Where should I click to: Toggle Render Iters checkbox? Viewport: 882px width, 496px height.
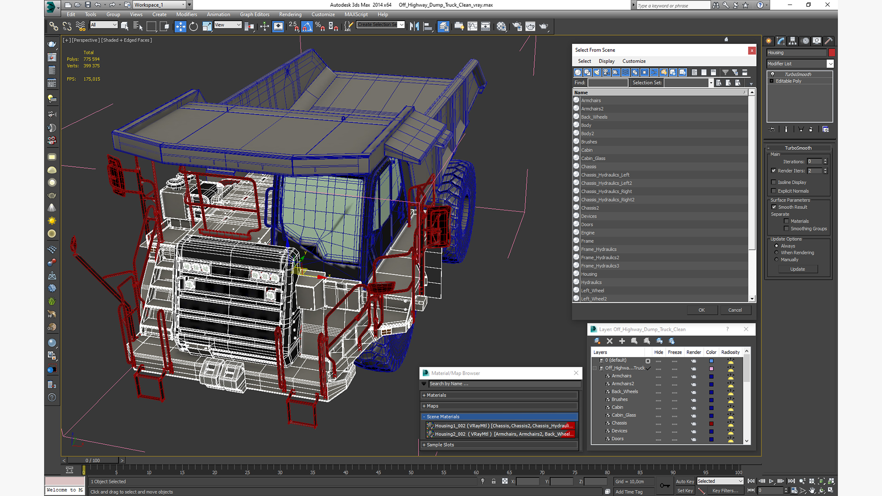coord(774,170)
